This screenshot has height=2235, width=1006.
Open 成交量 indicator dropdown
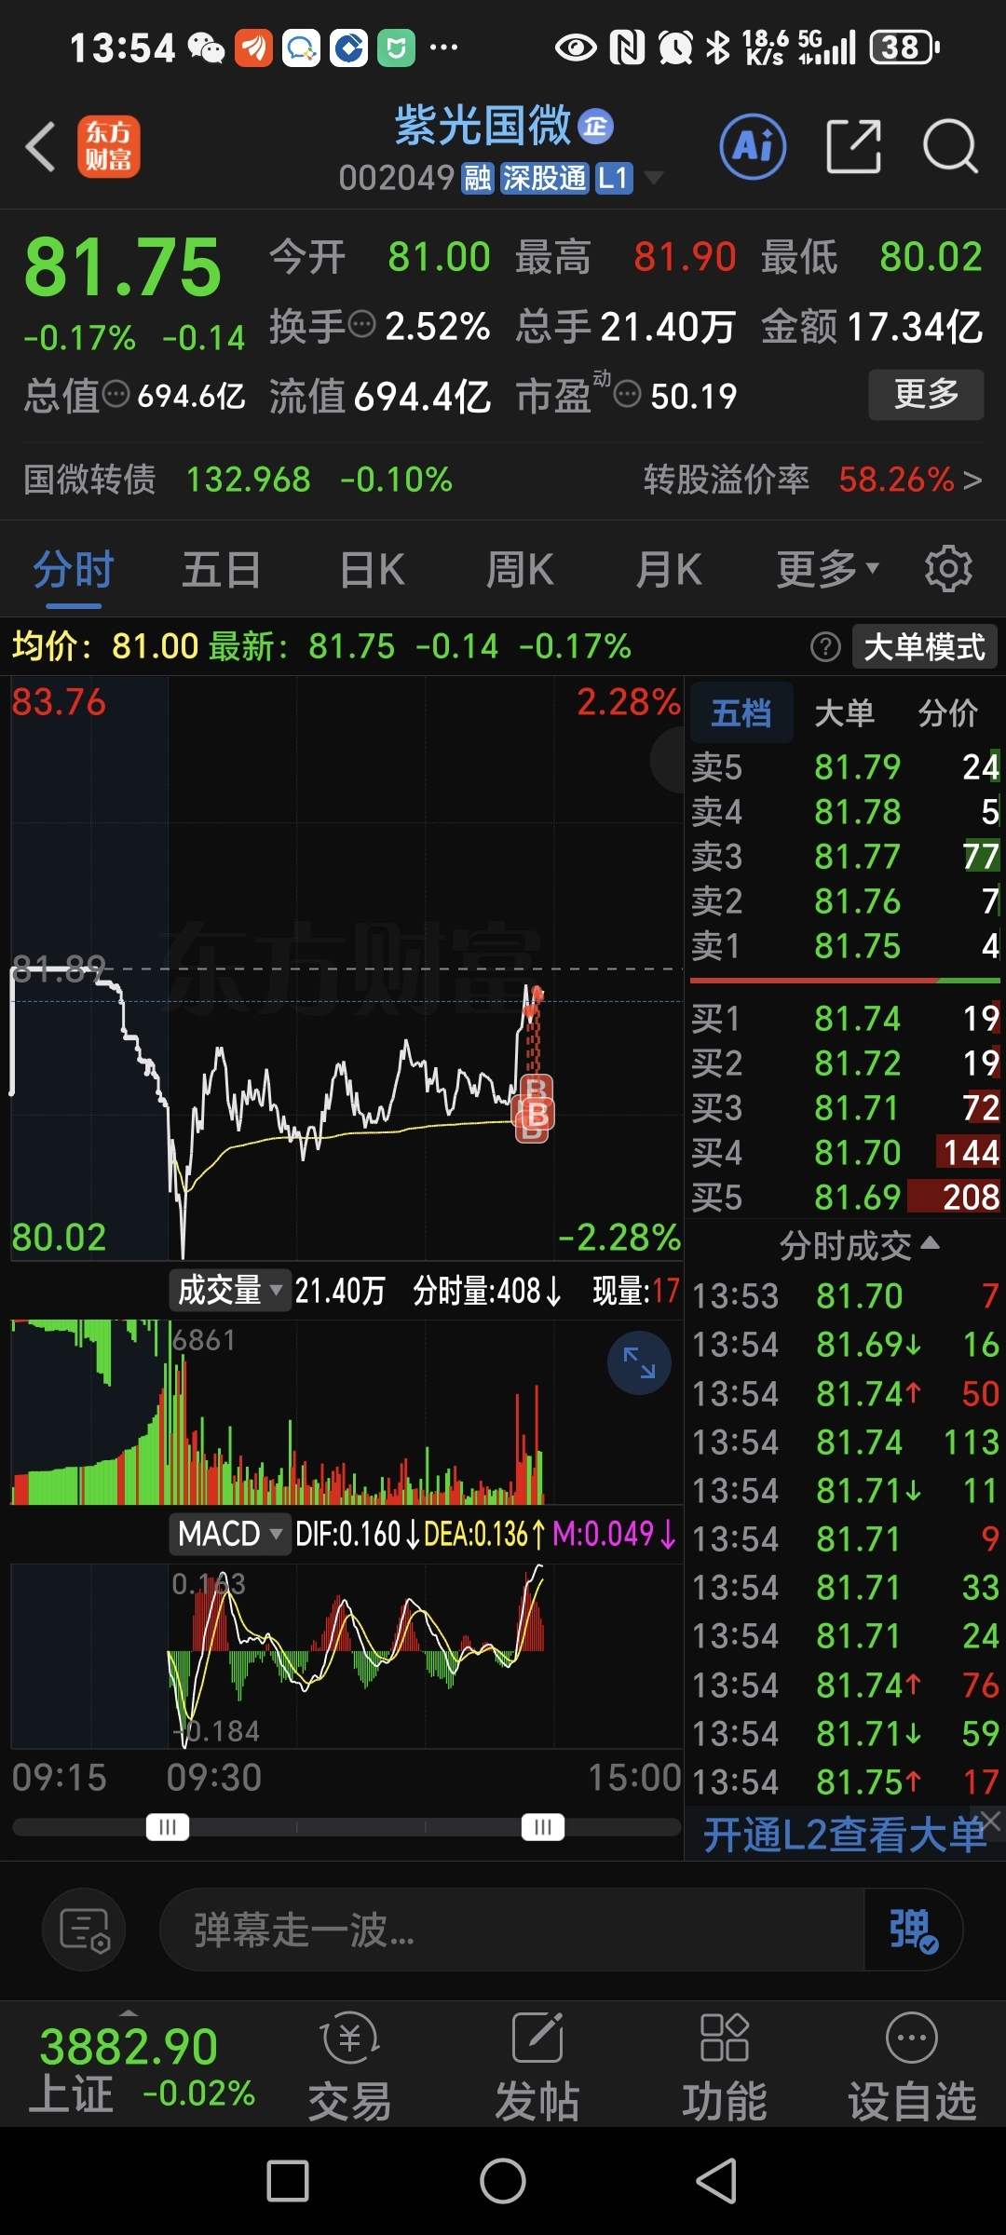tap(230, 1291)
